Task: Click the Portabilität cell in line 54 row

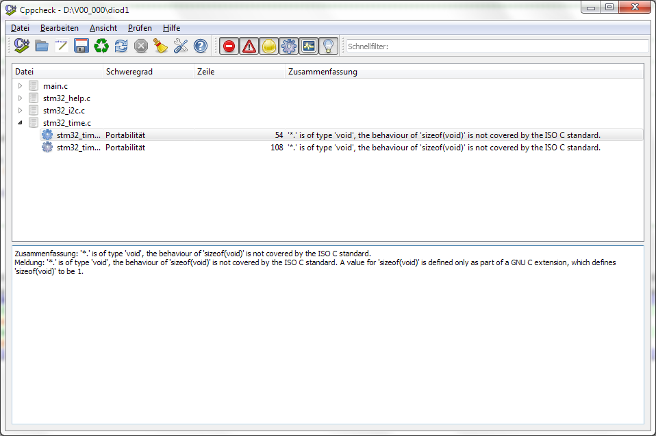Action: (125, 135)
